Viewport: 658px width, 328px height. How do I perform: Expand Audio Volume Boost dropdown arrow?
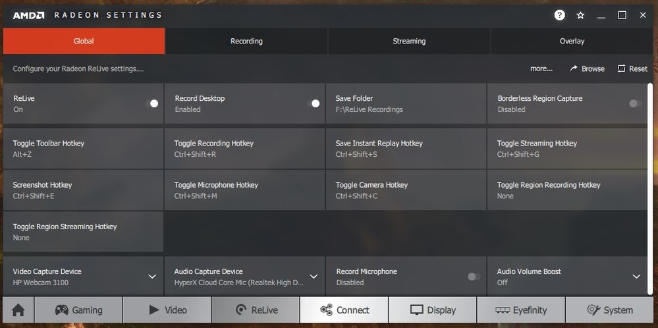(x=637, y=277)
